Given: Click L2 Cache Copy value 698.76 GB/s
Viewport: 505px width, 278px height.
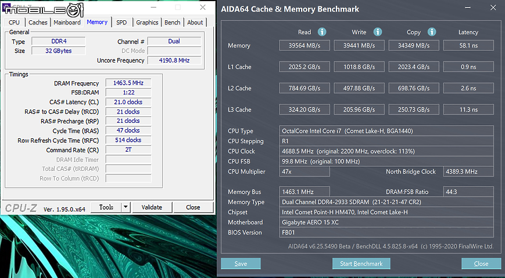Looking at the screenshot, I should 414,88.
